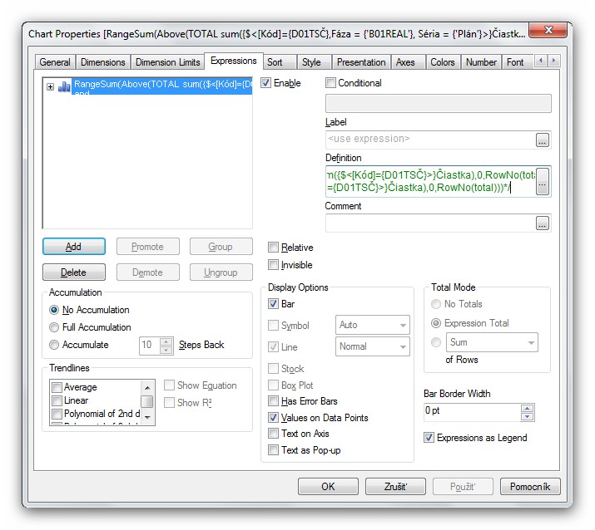Click into the Definition expression field

coord(430,181)
